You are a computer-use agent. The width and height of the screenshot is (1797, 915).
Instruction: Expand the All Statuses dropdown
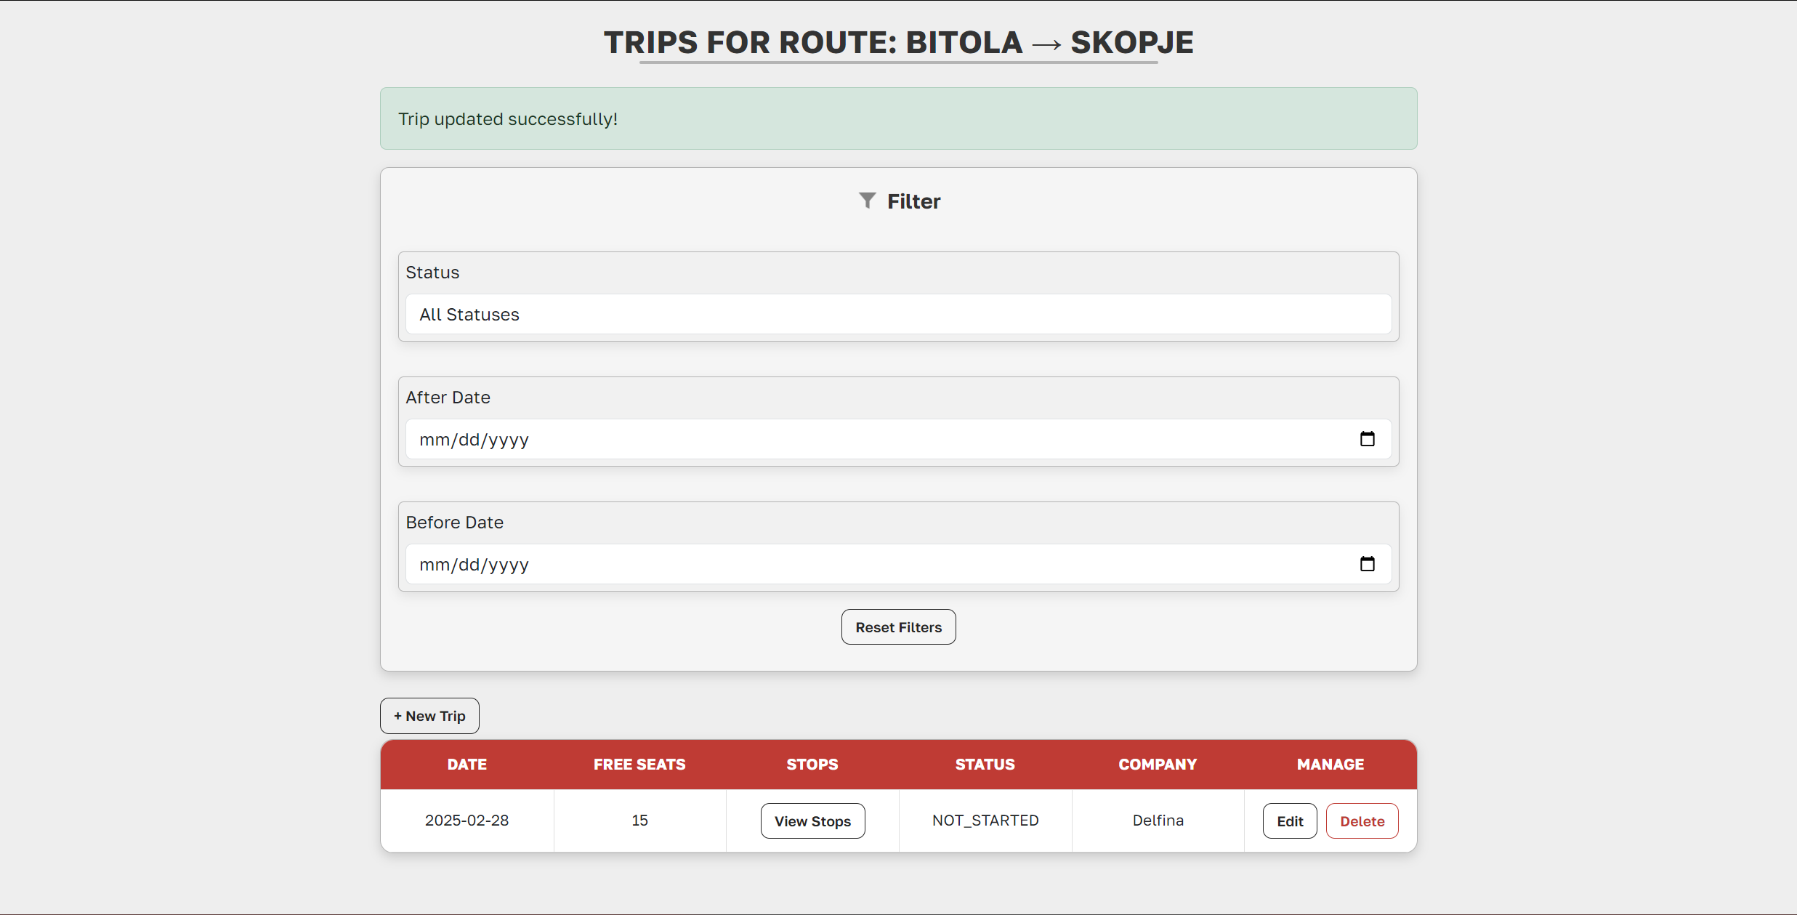click(898, 314)
